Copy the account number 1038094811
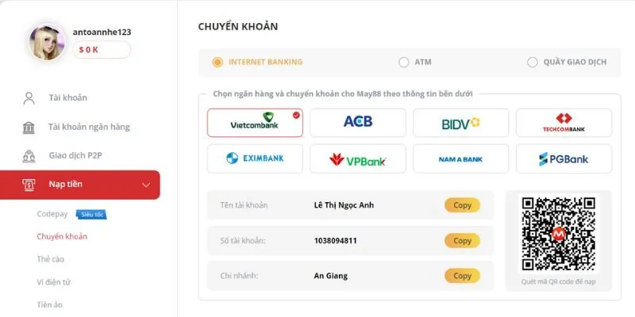 [x=462, y=241]
